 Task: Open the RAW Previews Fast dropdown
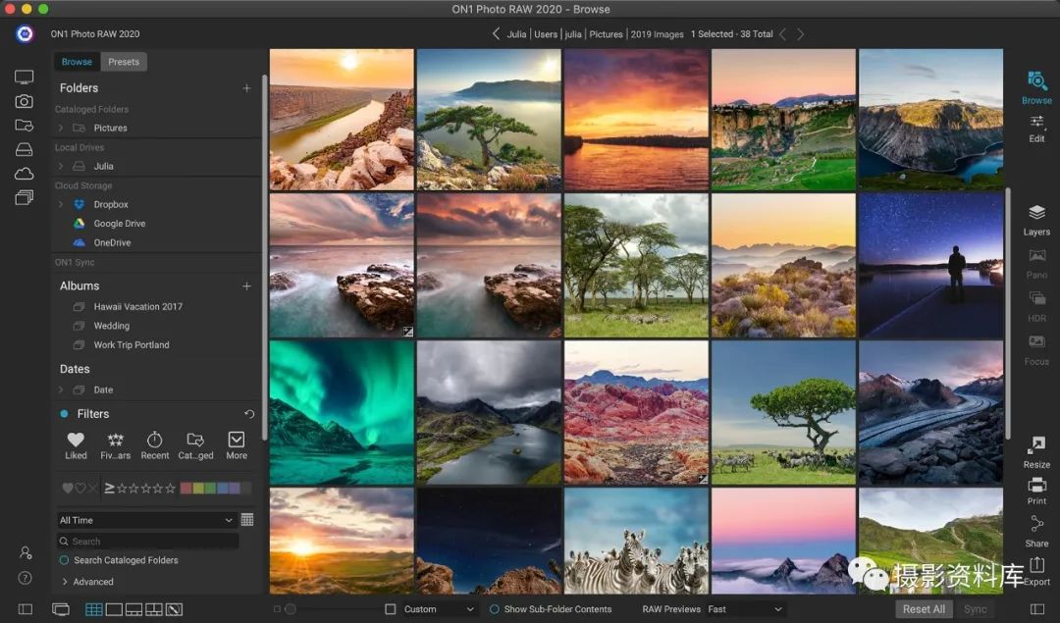[745, 609]
